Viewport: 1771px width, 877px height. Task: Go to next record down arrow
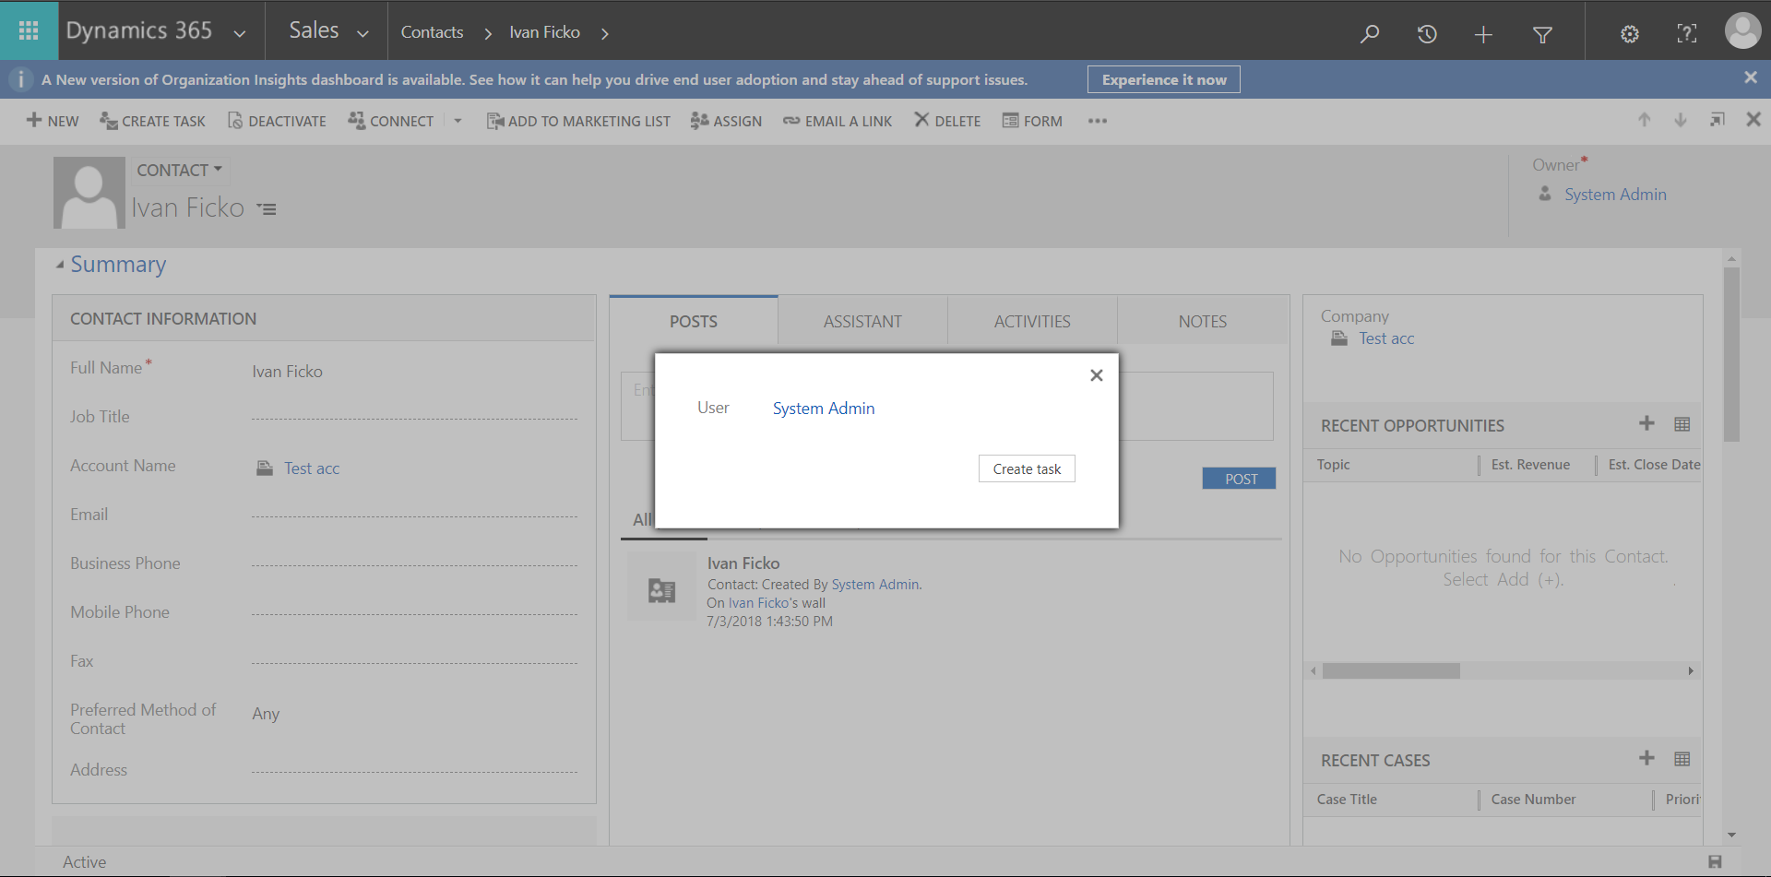tap(1681, 120)
